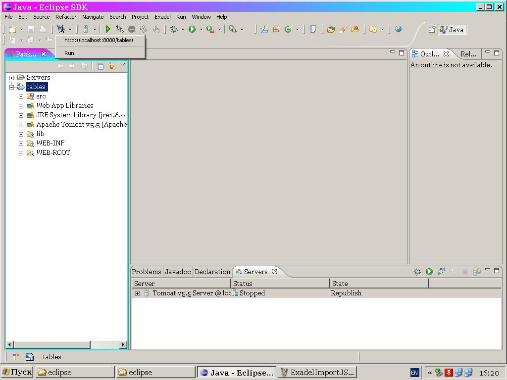The height and width of the screenshot is (380, 507).
Task: Click the Пуск start button
Action: 17,372
